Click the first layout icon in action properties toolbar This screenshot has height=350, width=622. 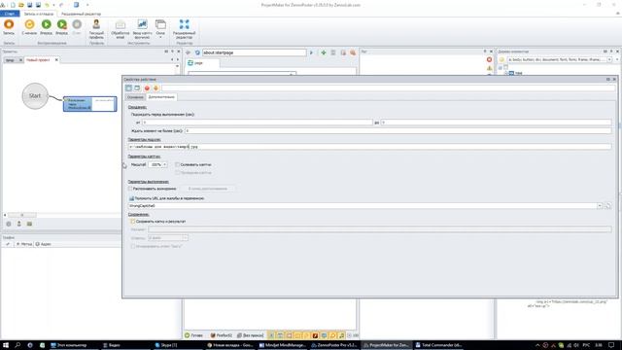tap(128, 88)
